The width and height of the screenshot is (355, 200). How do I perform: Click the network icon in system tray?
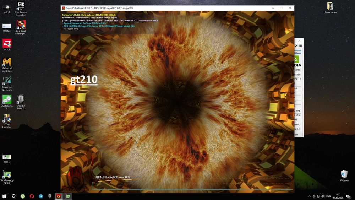point(318,196)
